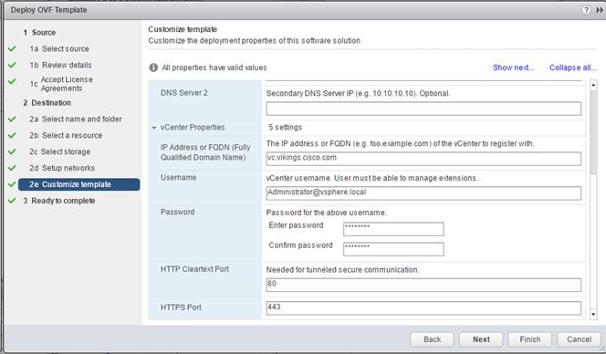The height and width of the screenshot is (354, 606).
Task: Click the green checkmark beside Ready to complete
Action: click(13, 201)
